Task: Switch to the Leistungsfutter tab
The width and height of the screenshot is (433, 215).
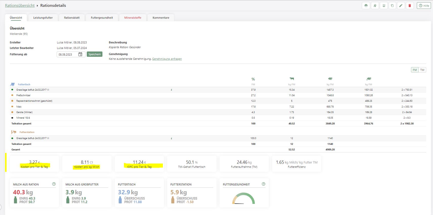Action: click(x=43, y=18)
